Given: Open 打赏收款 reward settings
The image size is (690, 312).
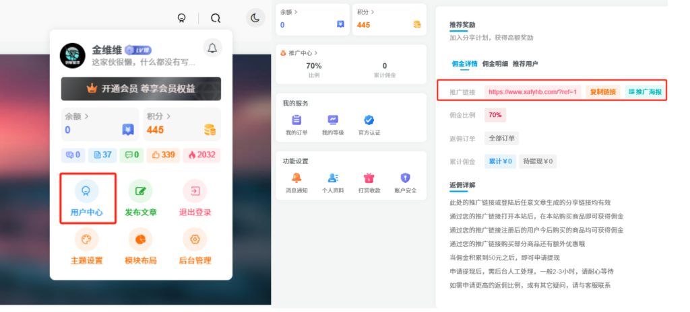Looking at the screenshot, I should [369, 184].
